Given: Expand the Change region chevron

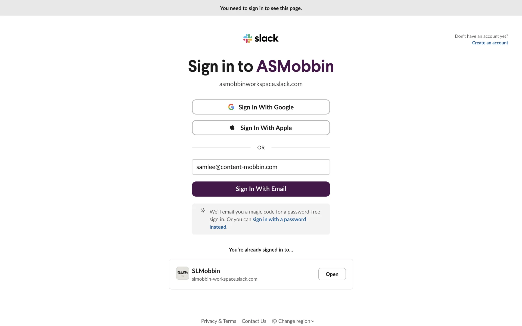Looking at the screenshot, I should click(x=313, y=321).
